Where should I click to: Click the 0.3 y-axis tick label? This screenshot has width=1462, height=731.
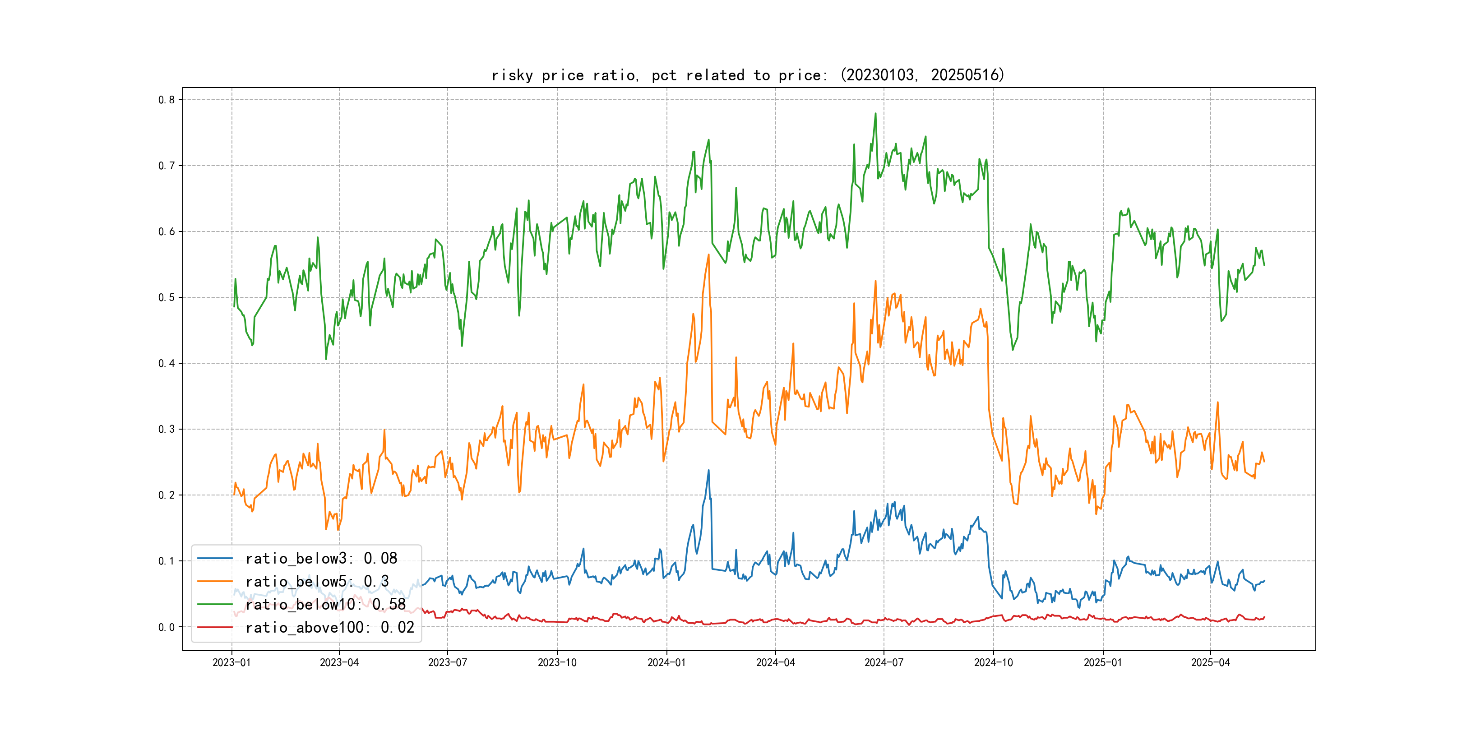[x=167, y=429]
